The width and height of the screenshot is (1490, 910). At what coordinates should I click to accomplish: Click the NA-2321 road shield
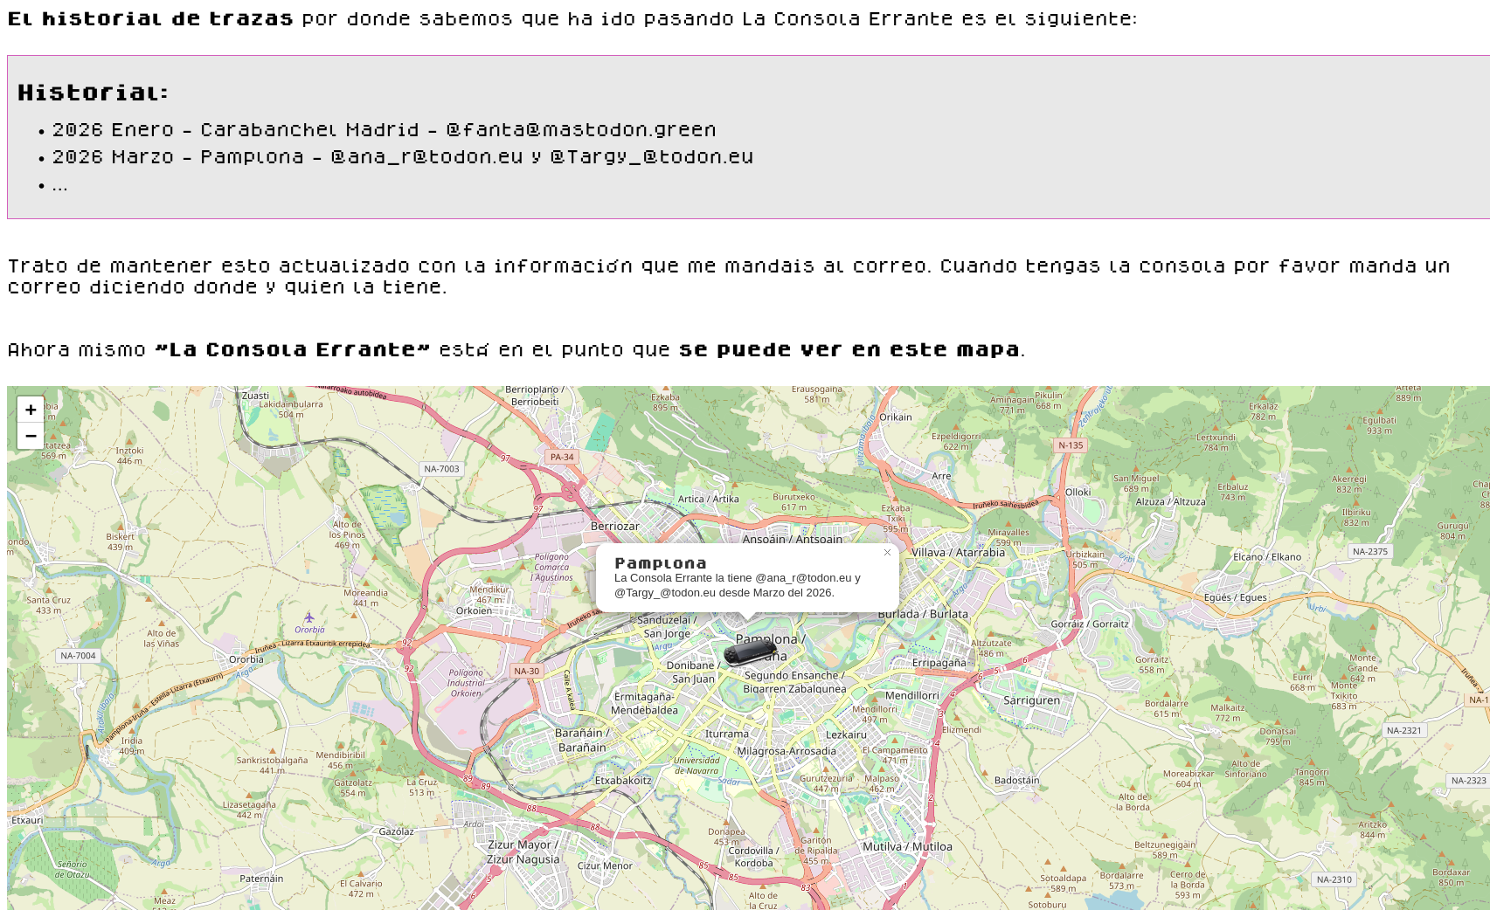click(x=1403, y=730)
